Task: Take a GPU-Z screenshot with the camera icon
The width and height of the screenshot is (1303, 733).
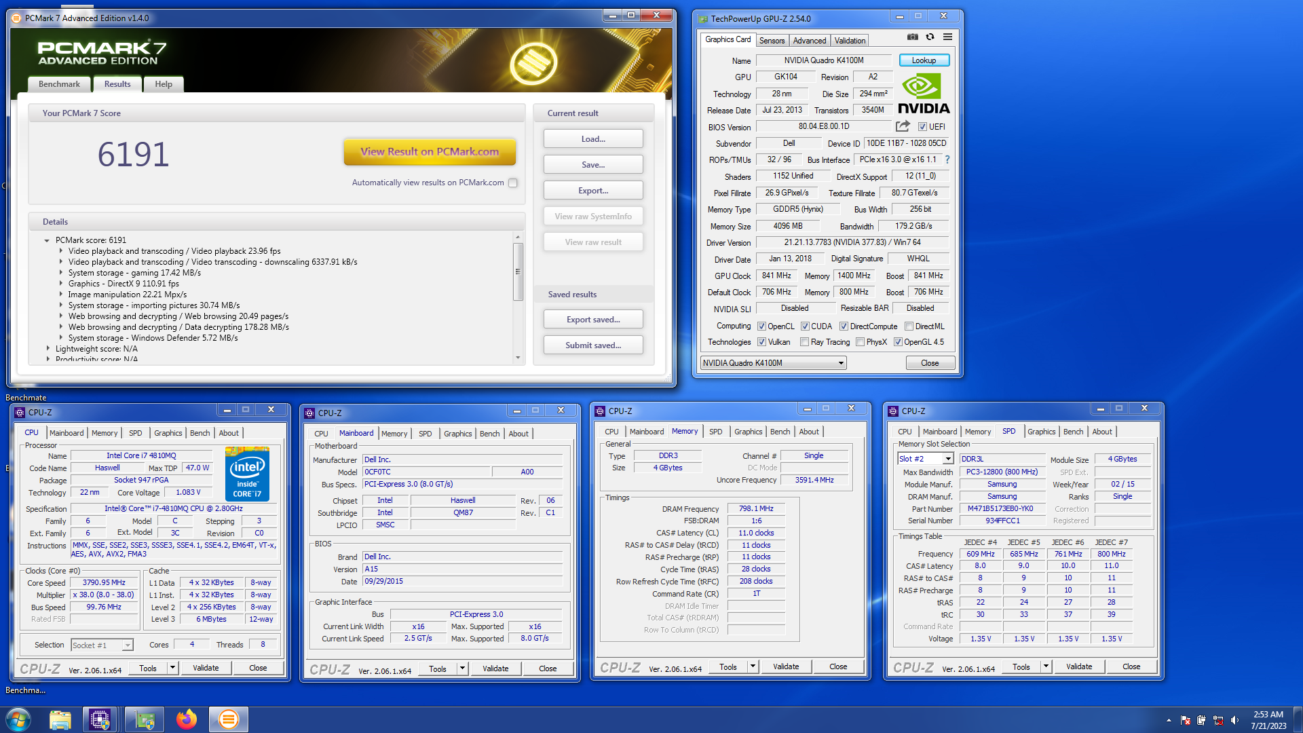Action: [913, 37]
